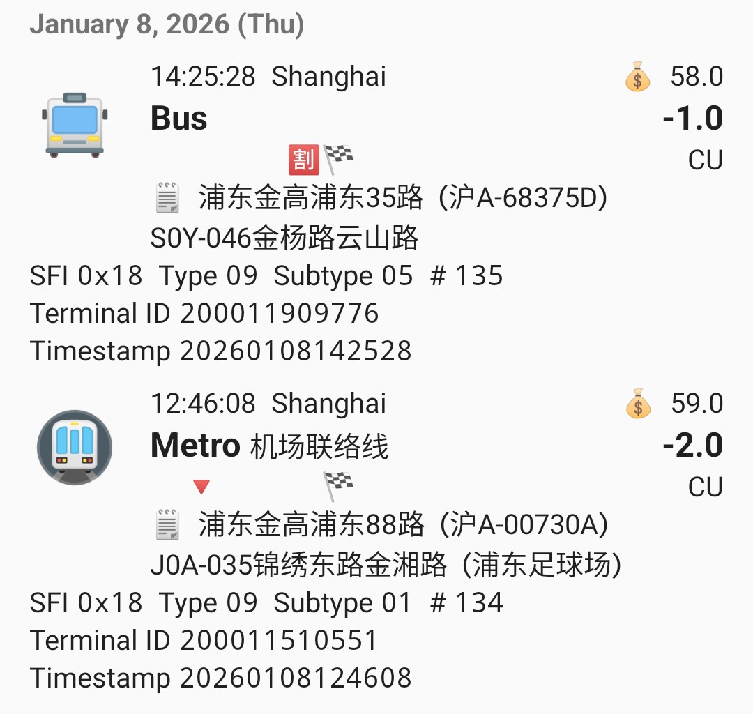Image resolution: width=753 pixels, height=714 pixels.
Task: Click the red down-triangle marker
Action: pos(201,487)
